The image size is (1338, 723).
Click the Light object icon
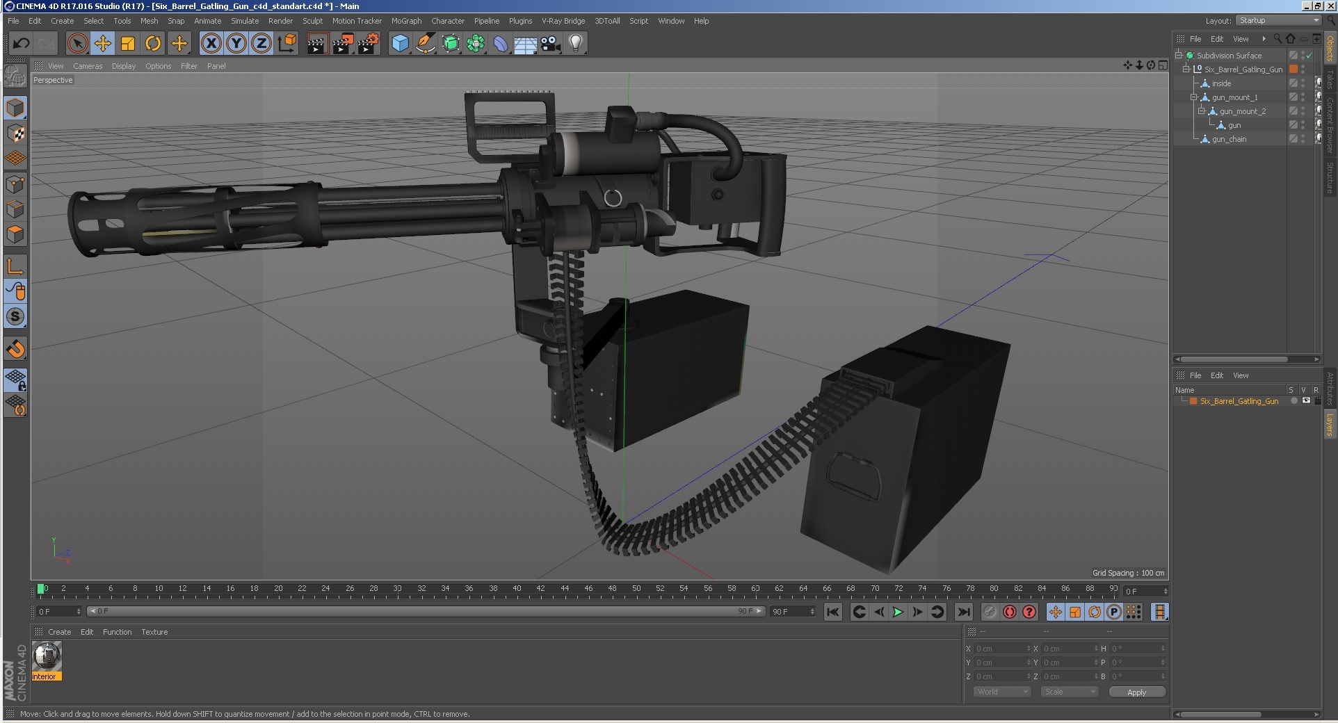[575, 43]
